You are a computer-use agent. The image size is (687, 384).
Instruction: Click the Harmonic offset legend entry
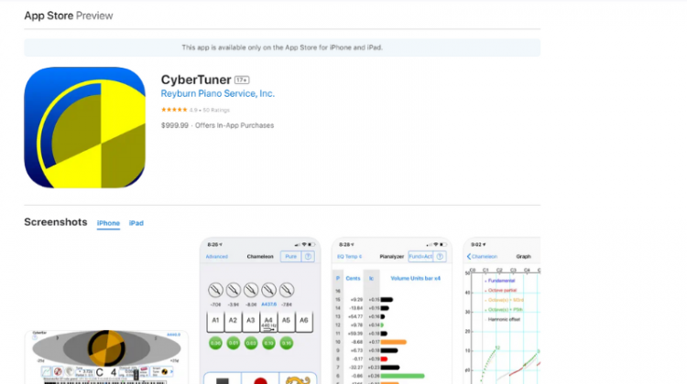503,319
